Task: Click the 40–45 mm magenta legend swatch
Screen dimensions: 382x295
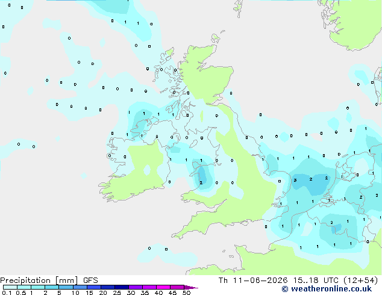Action: tap(163, 287)
